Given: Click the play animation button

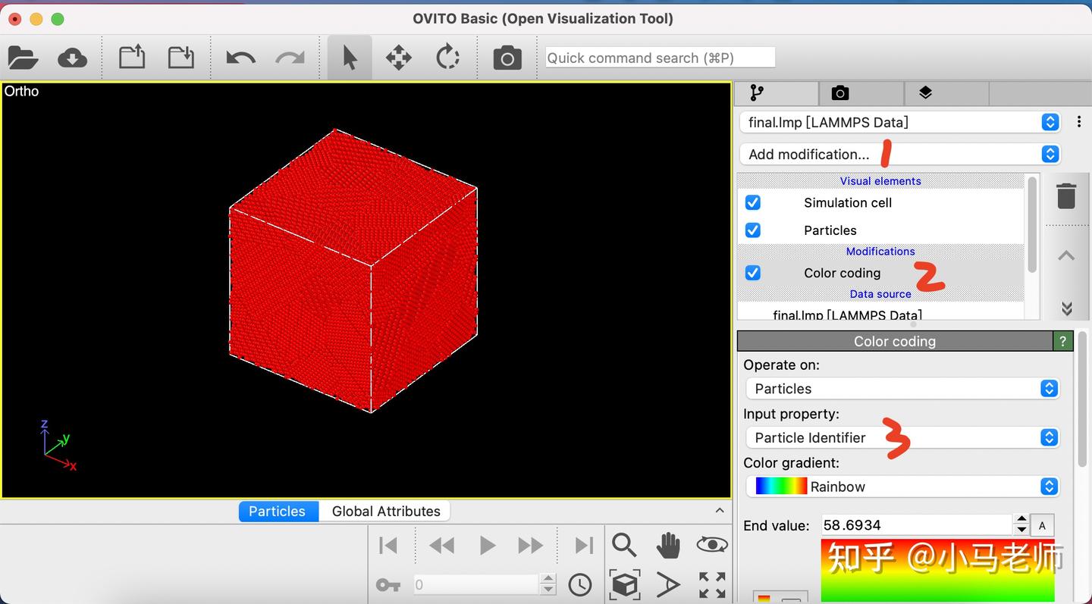Looking at the screenshot, I should click(487, 545).
